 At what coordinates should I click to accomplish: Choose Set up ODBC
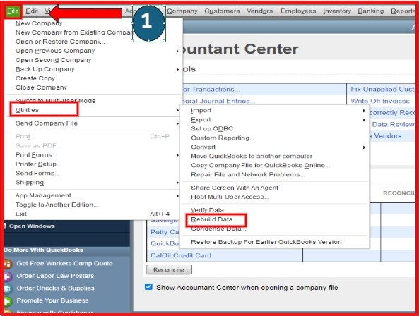point(212,129)
